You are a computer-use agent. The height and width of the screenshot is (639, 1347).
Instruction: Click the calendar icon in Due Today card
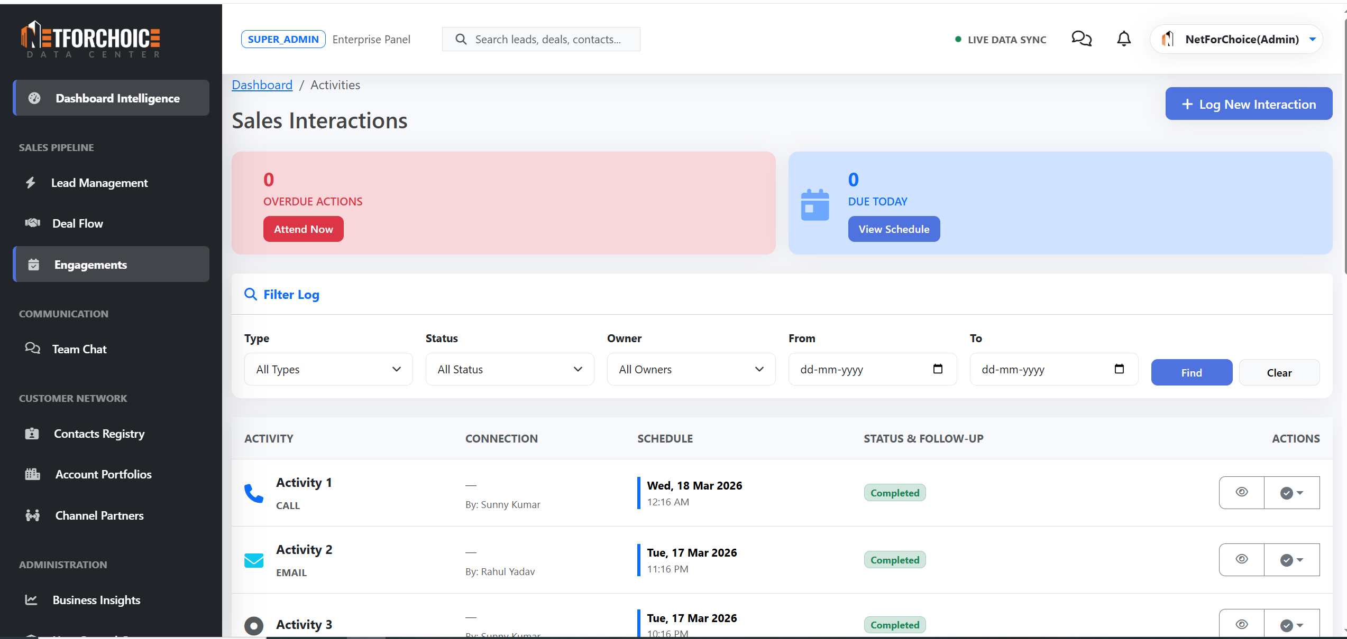pyautogui.click(x=814, y=205)
